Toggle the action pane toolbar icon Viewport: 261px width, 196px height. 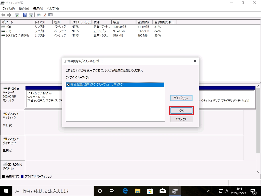[31, 15]
